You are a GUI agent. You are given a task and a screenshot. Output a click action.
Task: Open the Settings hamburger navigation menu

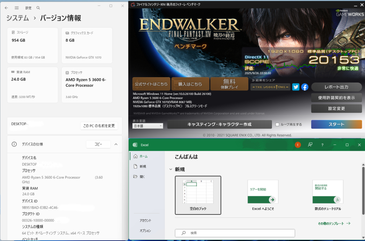tap(16, 8)
